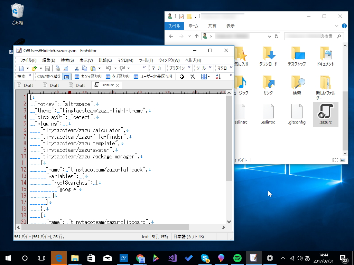Select the ドキュメント folder in Explorer

(325, 56)
